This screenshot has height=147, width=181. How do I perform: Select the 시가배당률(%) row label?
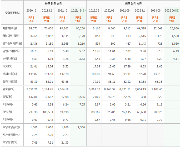(11, 135)
